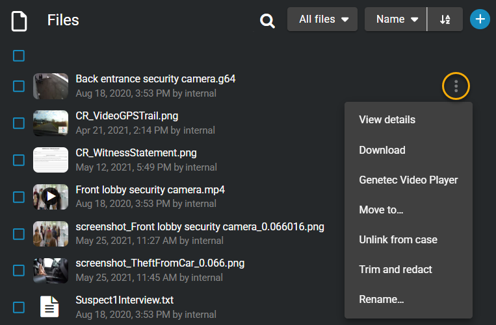Click the blue add file plus button

point(480,19)
